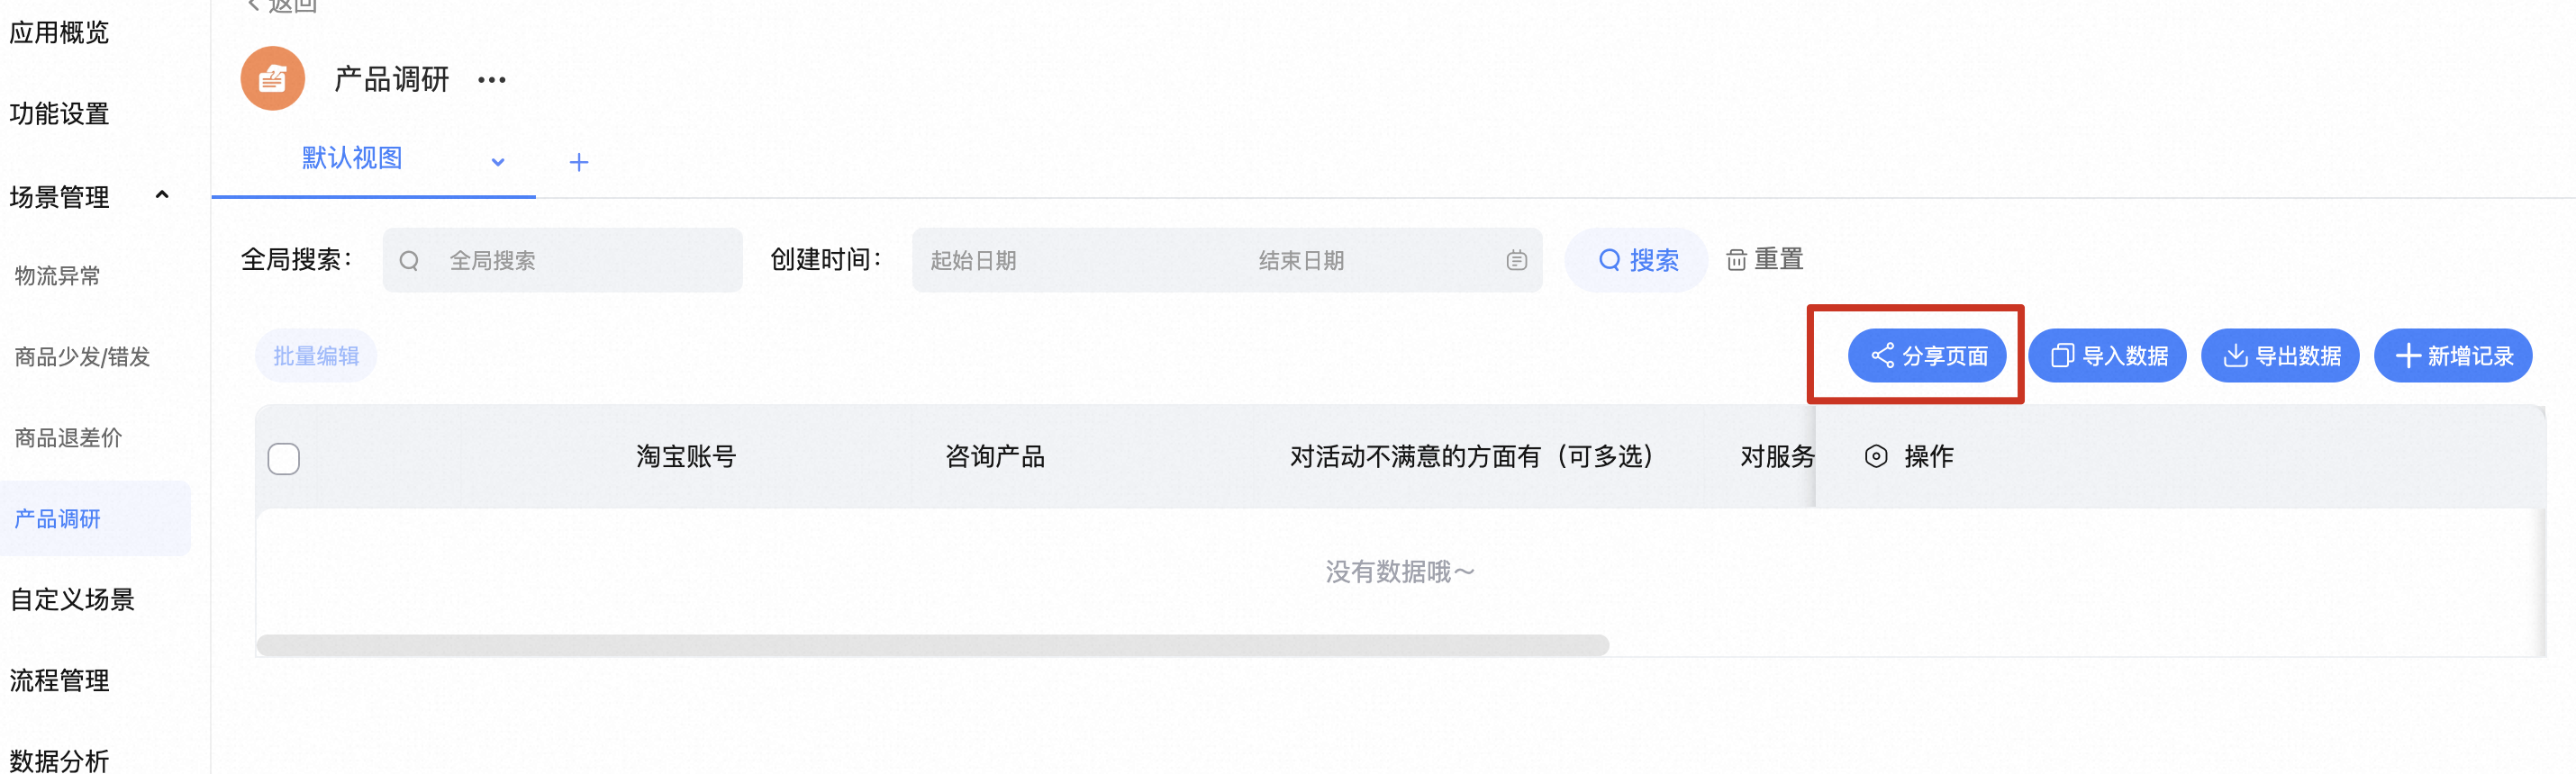Toggle the select-all checkbox in table header
The height and width of the screenshot is (774, 2576).
click(284, 458)
